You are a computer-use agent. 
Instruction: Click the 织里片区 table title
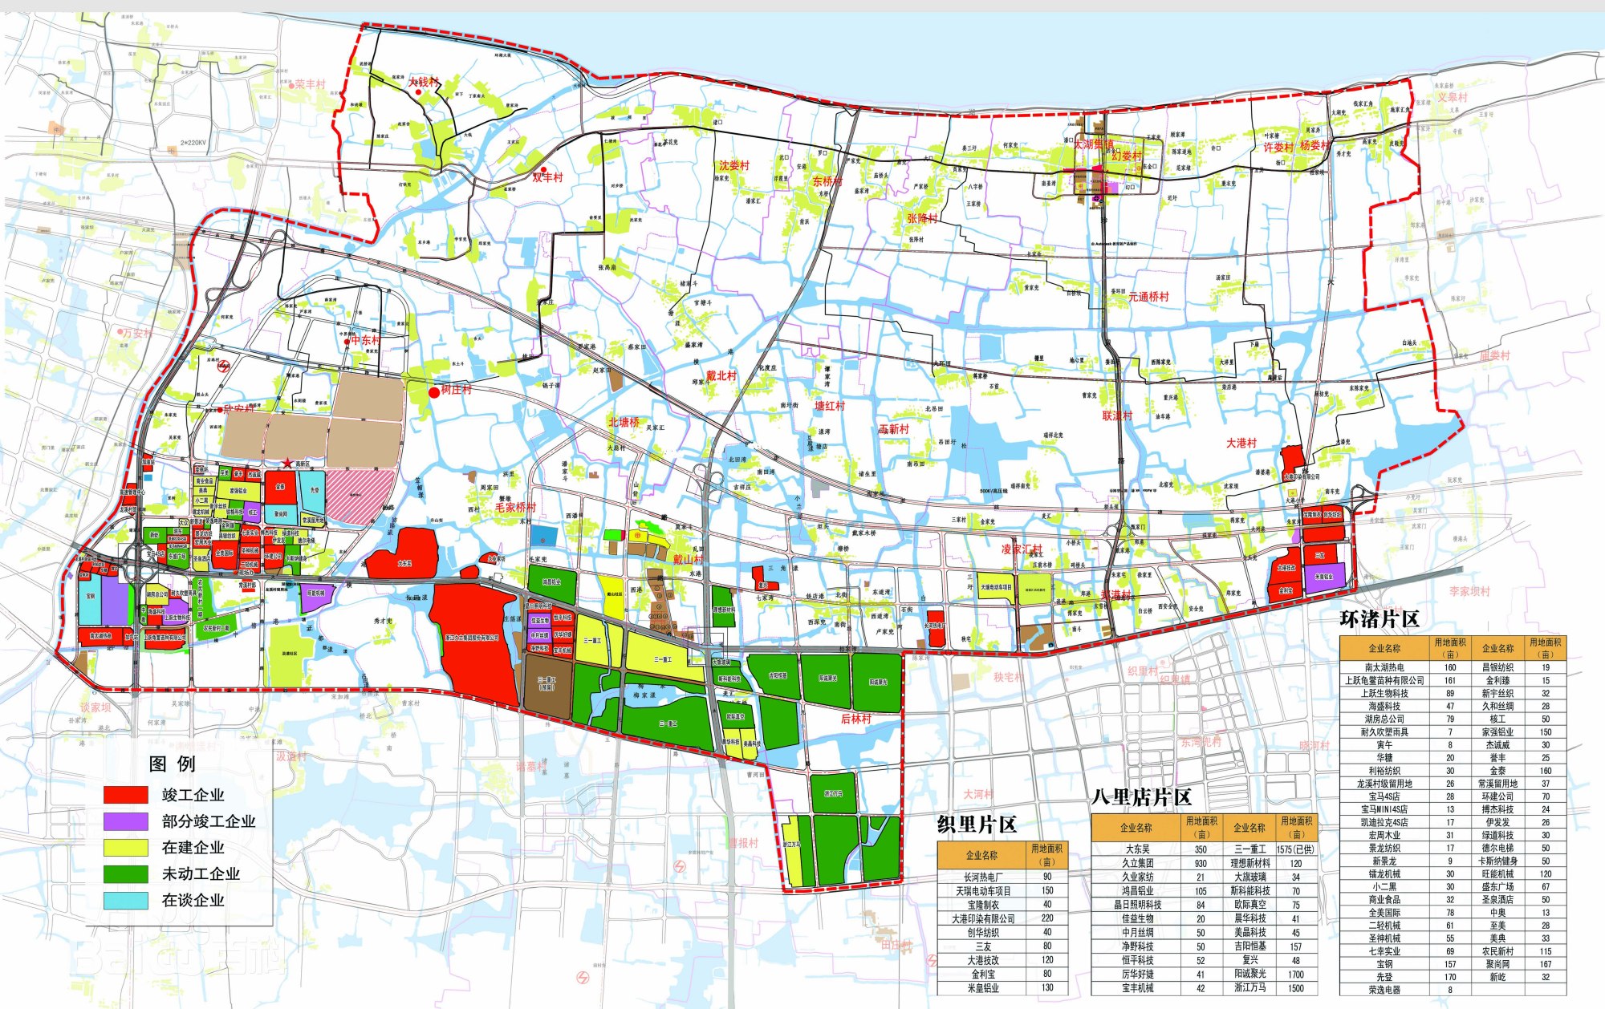point(977,824)
